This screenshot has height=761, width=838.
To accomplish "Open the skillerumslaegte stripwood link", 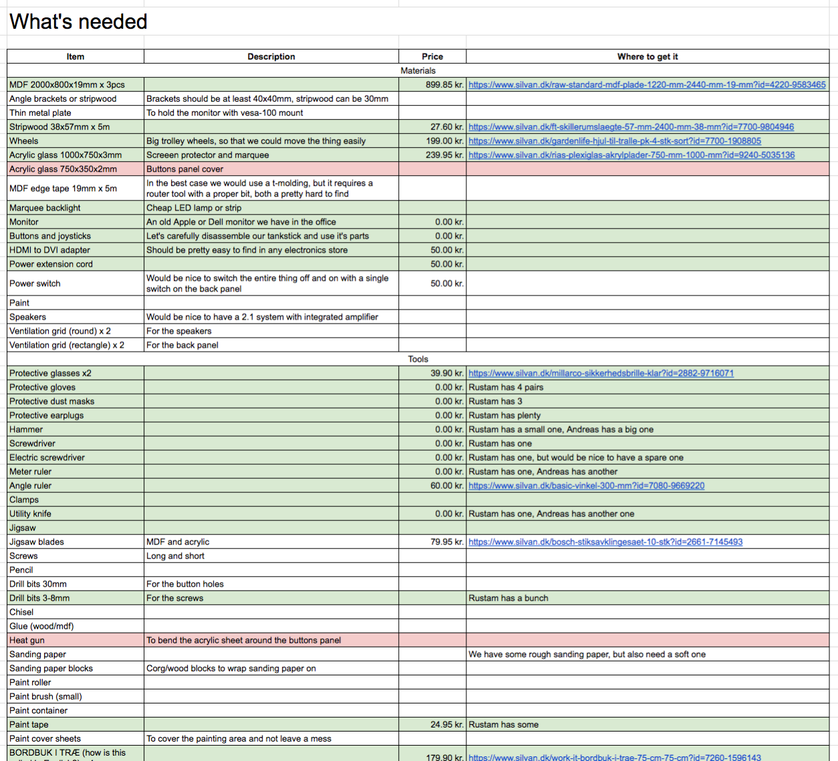I will (631, 127).
